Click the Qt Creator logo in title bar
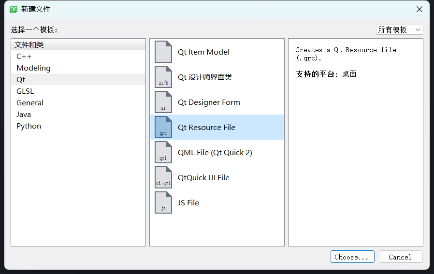 13,9
